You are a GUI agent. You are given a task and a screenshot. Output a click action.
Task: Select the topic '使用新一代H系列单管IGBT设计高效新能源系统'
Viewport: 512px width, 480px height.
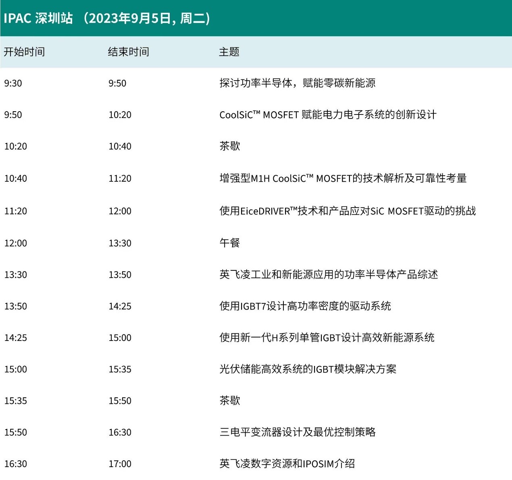[327, 337]
